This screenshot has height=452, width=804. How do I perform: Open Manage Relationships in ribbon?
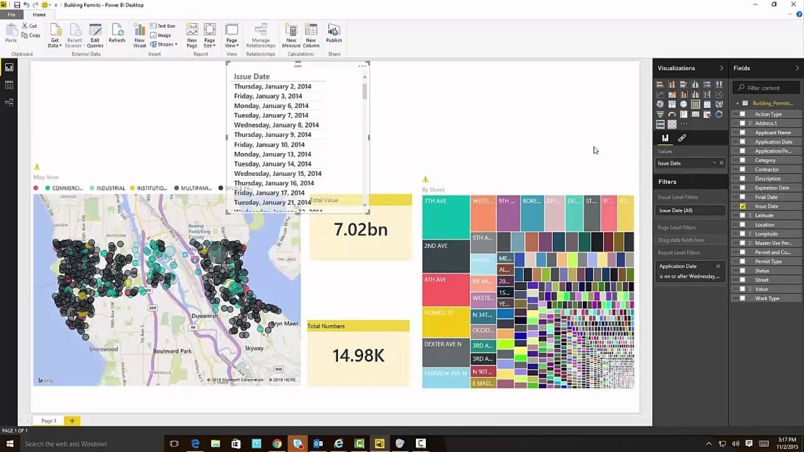click(261, 35)
